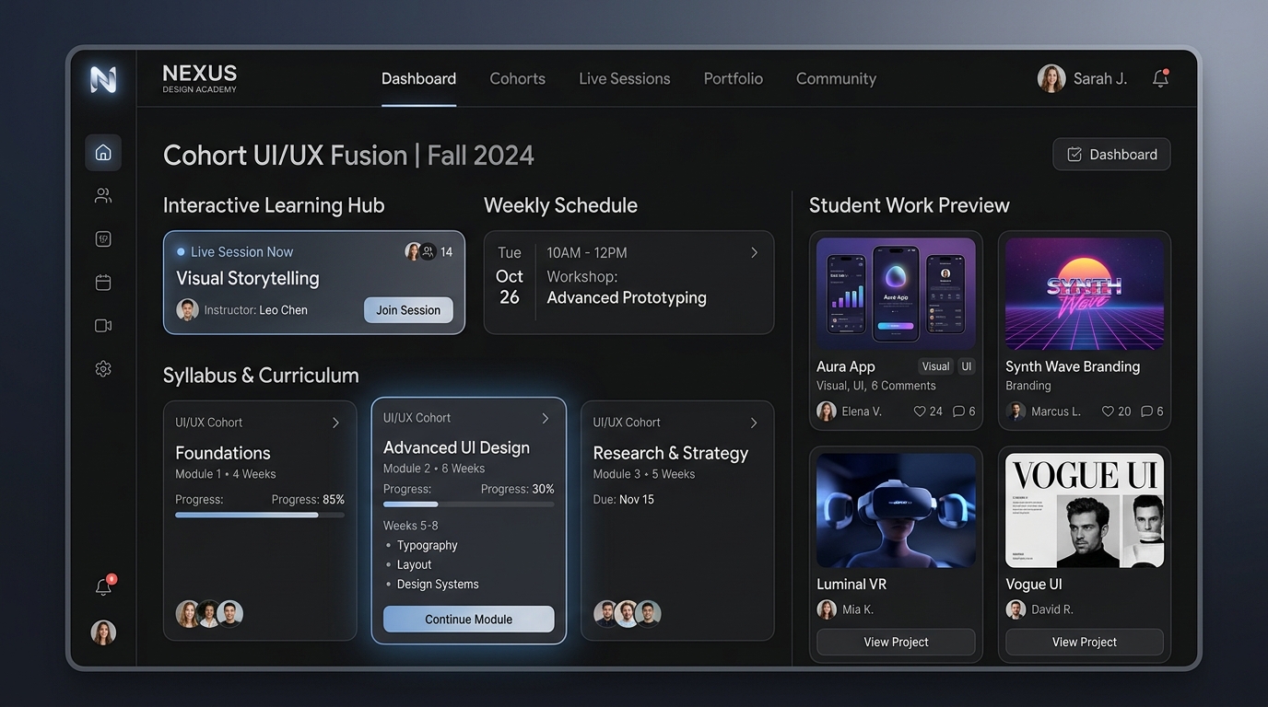Click the sidebar profile avatar at bottom
This screenshot has height=707, width=1268.
coord(103,632)
